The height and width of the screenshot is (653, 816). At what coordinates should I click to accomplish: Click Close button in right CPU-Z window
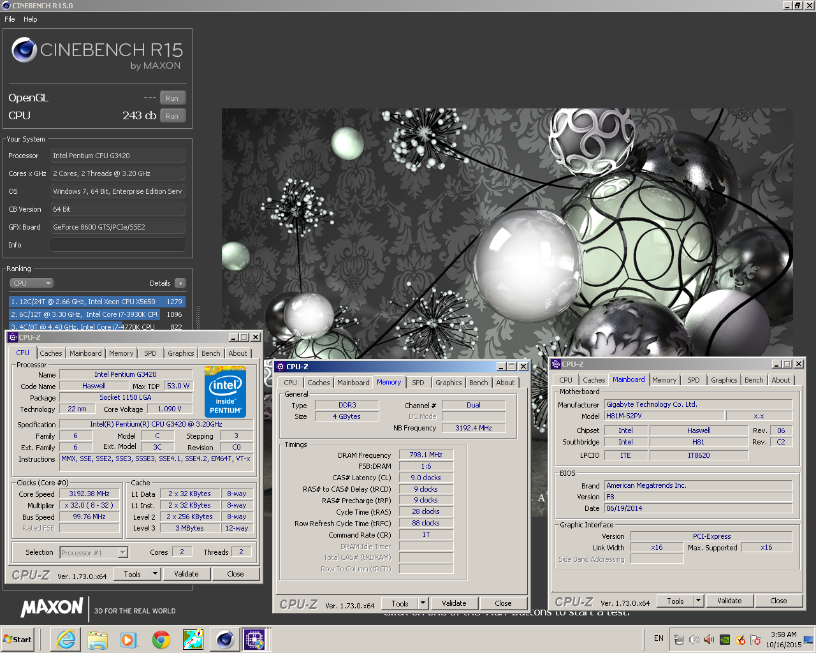(x=778, y=601)
